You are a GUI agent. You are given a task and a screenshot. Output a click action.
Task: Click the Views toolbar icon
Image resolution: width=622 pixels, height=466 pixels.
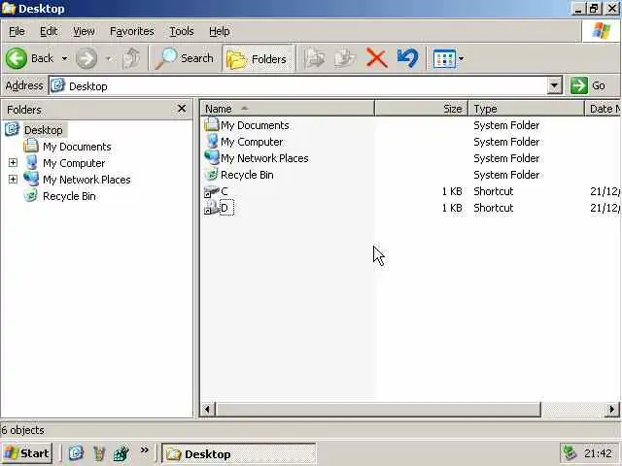click(x=444, y=58)
